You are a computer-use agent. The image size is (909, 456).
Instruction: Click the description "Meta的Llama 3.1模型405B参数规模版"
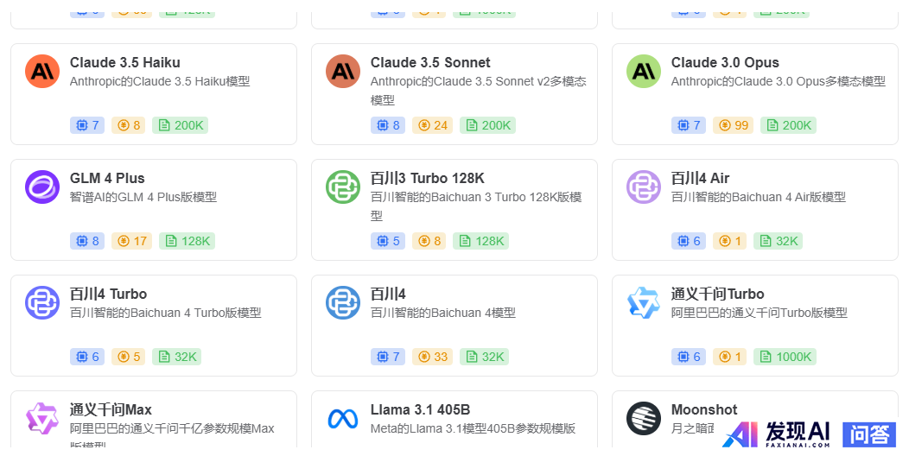(x=473, y=429)
